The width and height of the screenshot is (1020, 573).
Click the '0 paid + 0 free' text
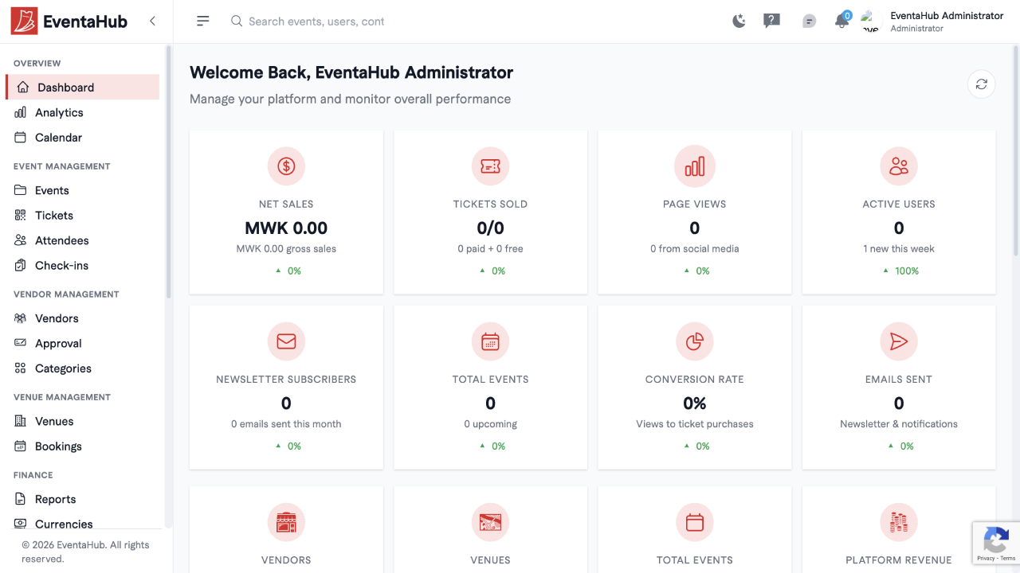[x=490, y=249]
